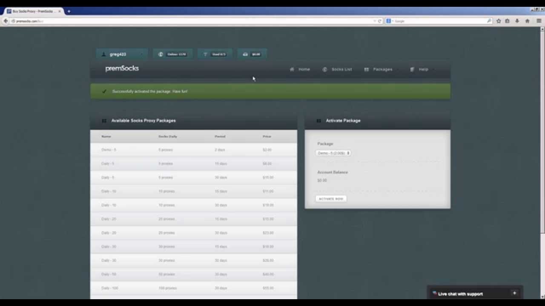Click the Socks Daily column header
This screenshot has width=545, height=306.
tap(168, 136)
